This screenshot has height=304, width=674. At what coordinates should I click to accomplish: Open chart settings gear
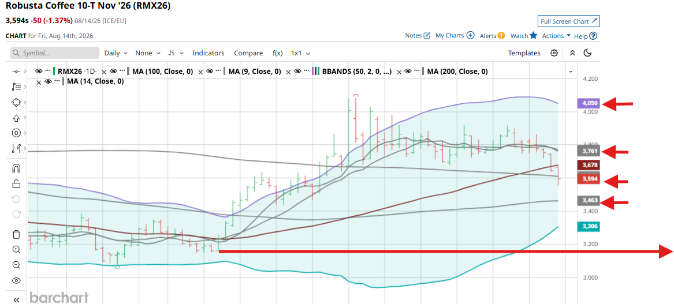[x=554, y=53]
